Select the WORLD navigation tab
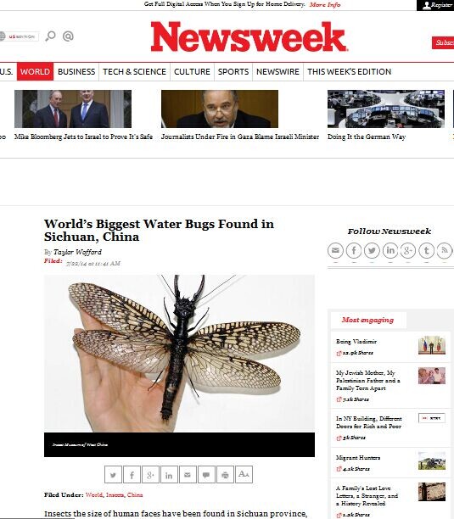Screen dimensions: 454x519 click(x=35, y=71)
